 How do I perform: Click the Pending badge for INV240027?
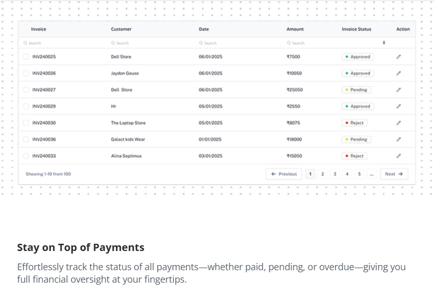tap(356, 90)
